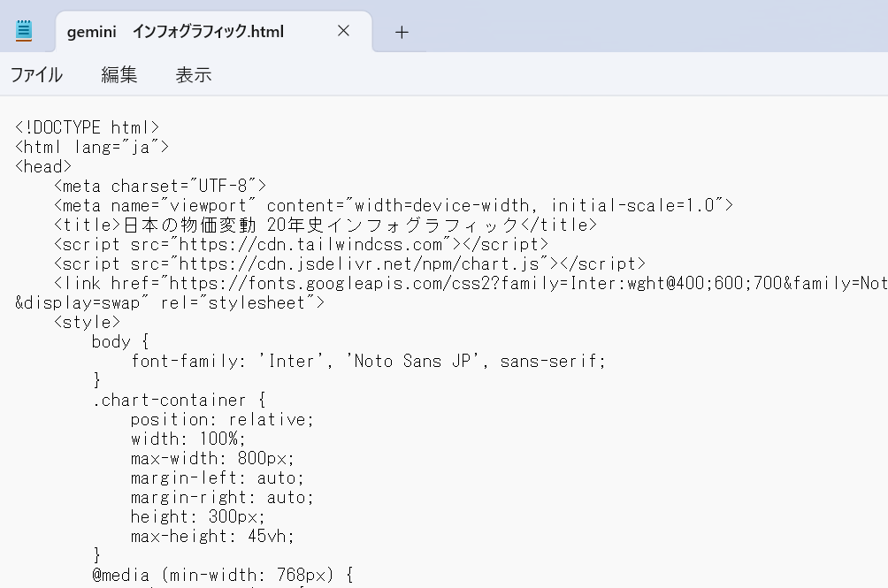Viewport: 888px width, 588px height.
Task: Select the gemini インフォグラフィック.html tab
Action: coord(175,32)
